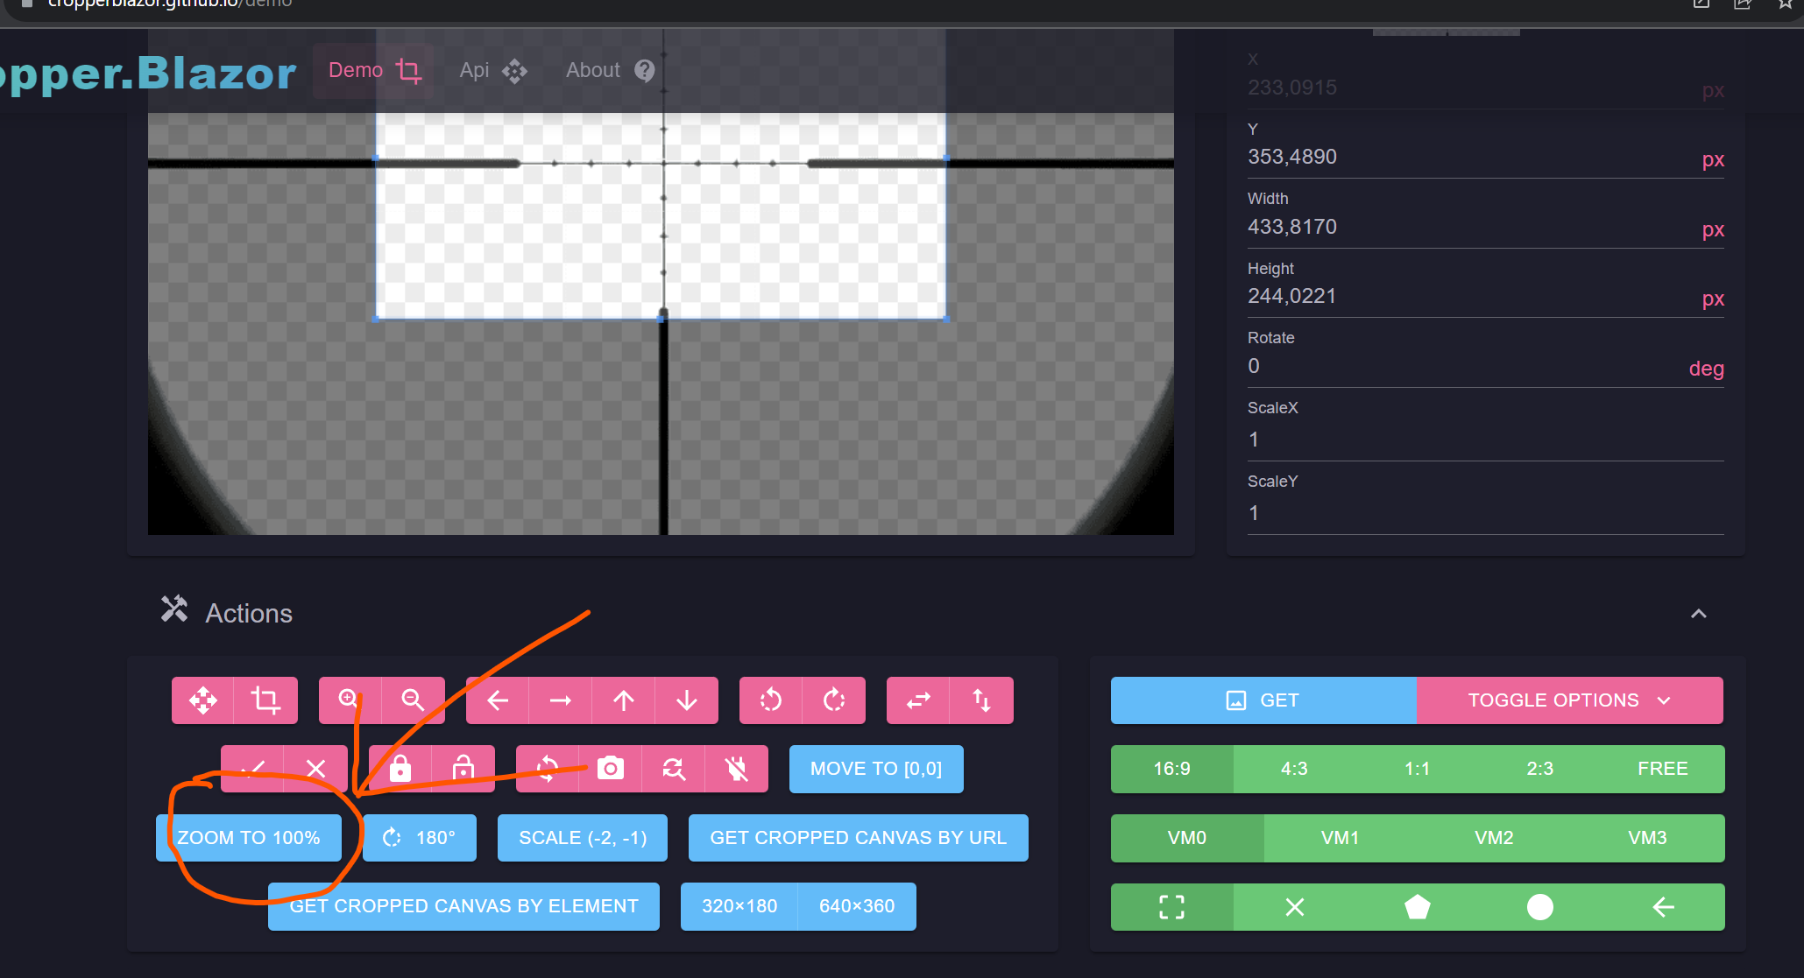The width and height of the screenshot is (1804, 978).
Task: Unlock the crop box with the open padlock
Action: (x=463, y=769)
